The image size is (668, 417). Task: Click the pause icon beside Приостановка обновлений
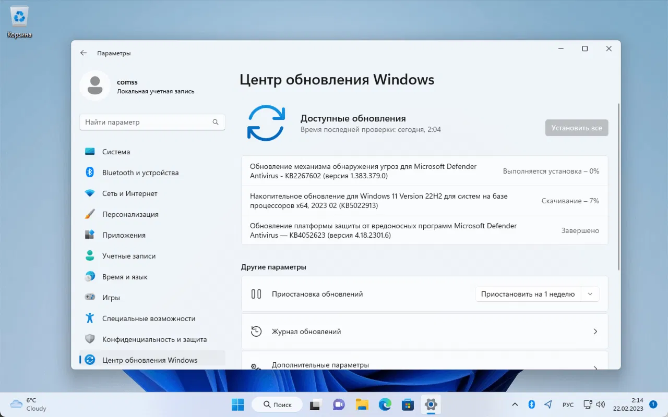point(256,294)
